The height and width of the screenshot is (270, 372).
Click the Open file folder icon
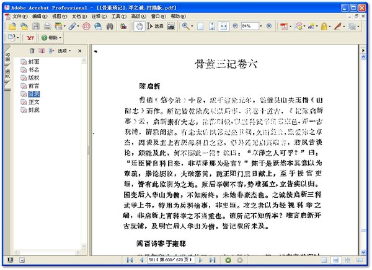[12, 26]
